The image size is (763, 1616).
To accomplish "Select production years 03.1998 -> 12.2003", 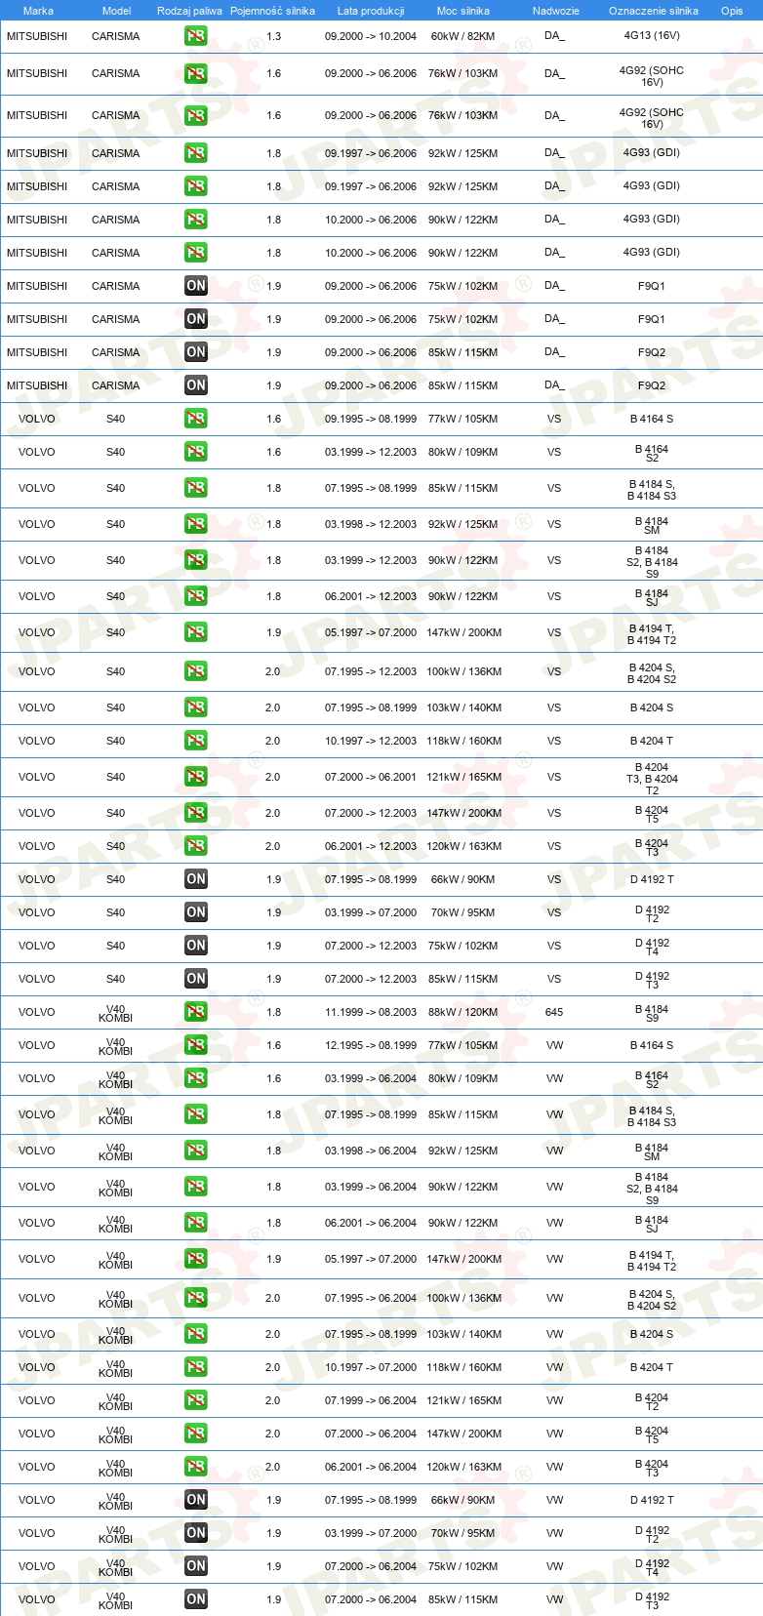I will [371, 524].
